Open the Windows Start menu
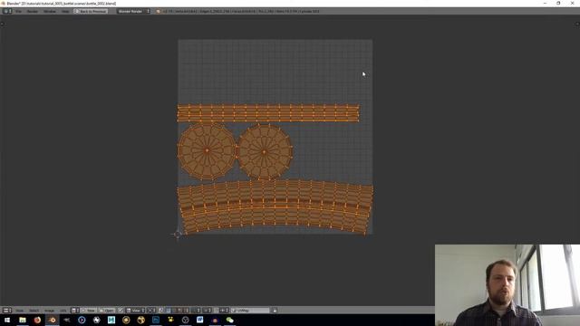 point(7,320)
